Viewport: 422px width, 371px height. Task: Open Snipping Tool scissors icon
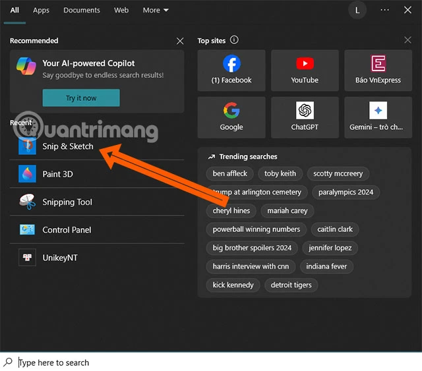point(27,202)
